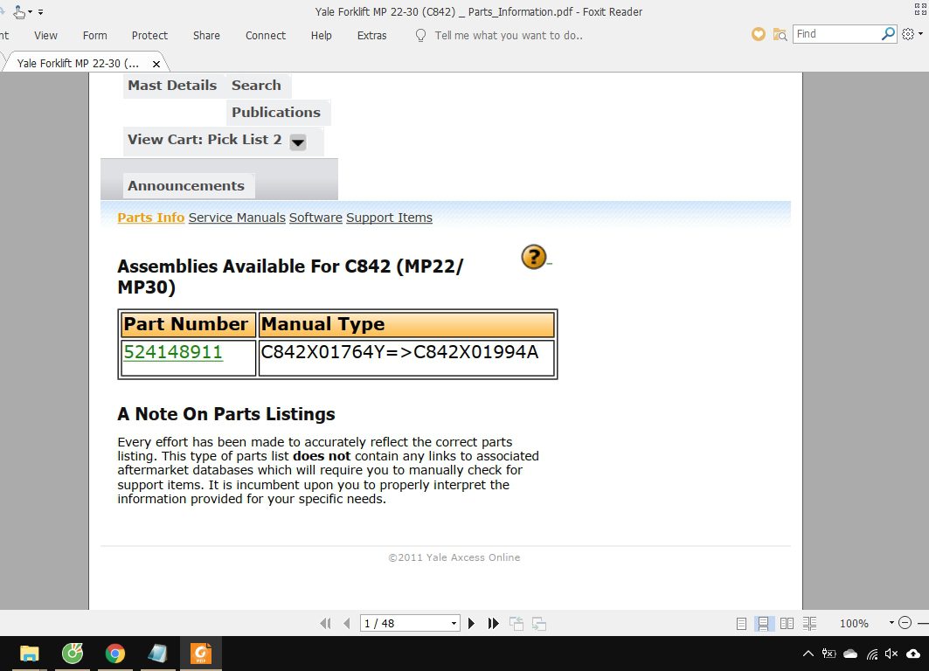Screen dimensions: 929x671
Task: Click the Search button in PDF page
Action: tap(256, 86)
